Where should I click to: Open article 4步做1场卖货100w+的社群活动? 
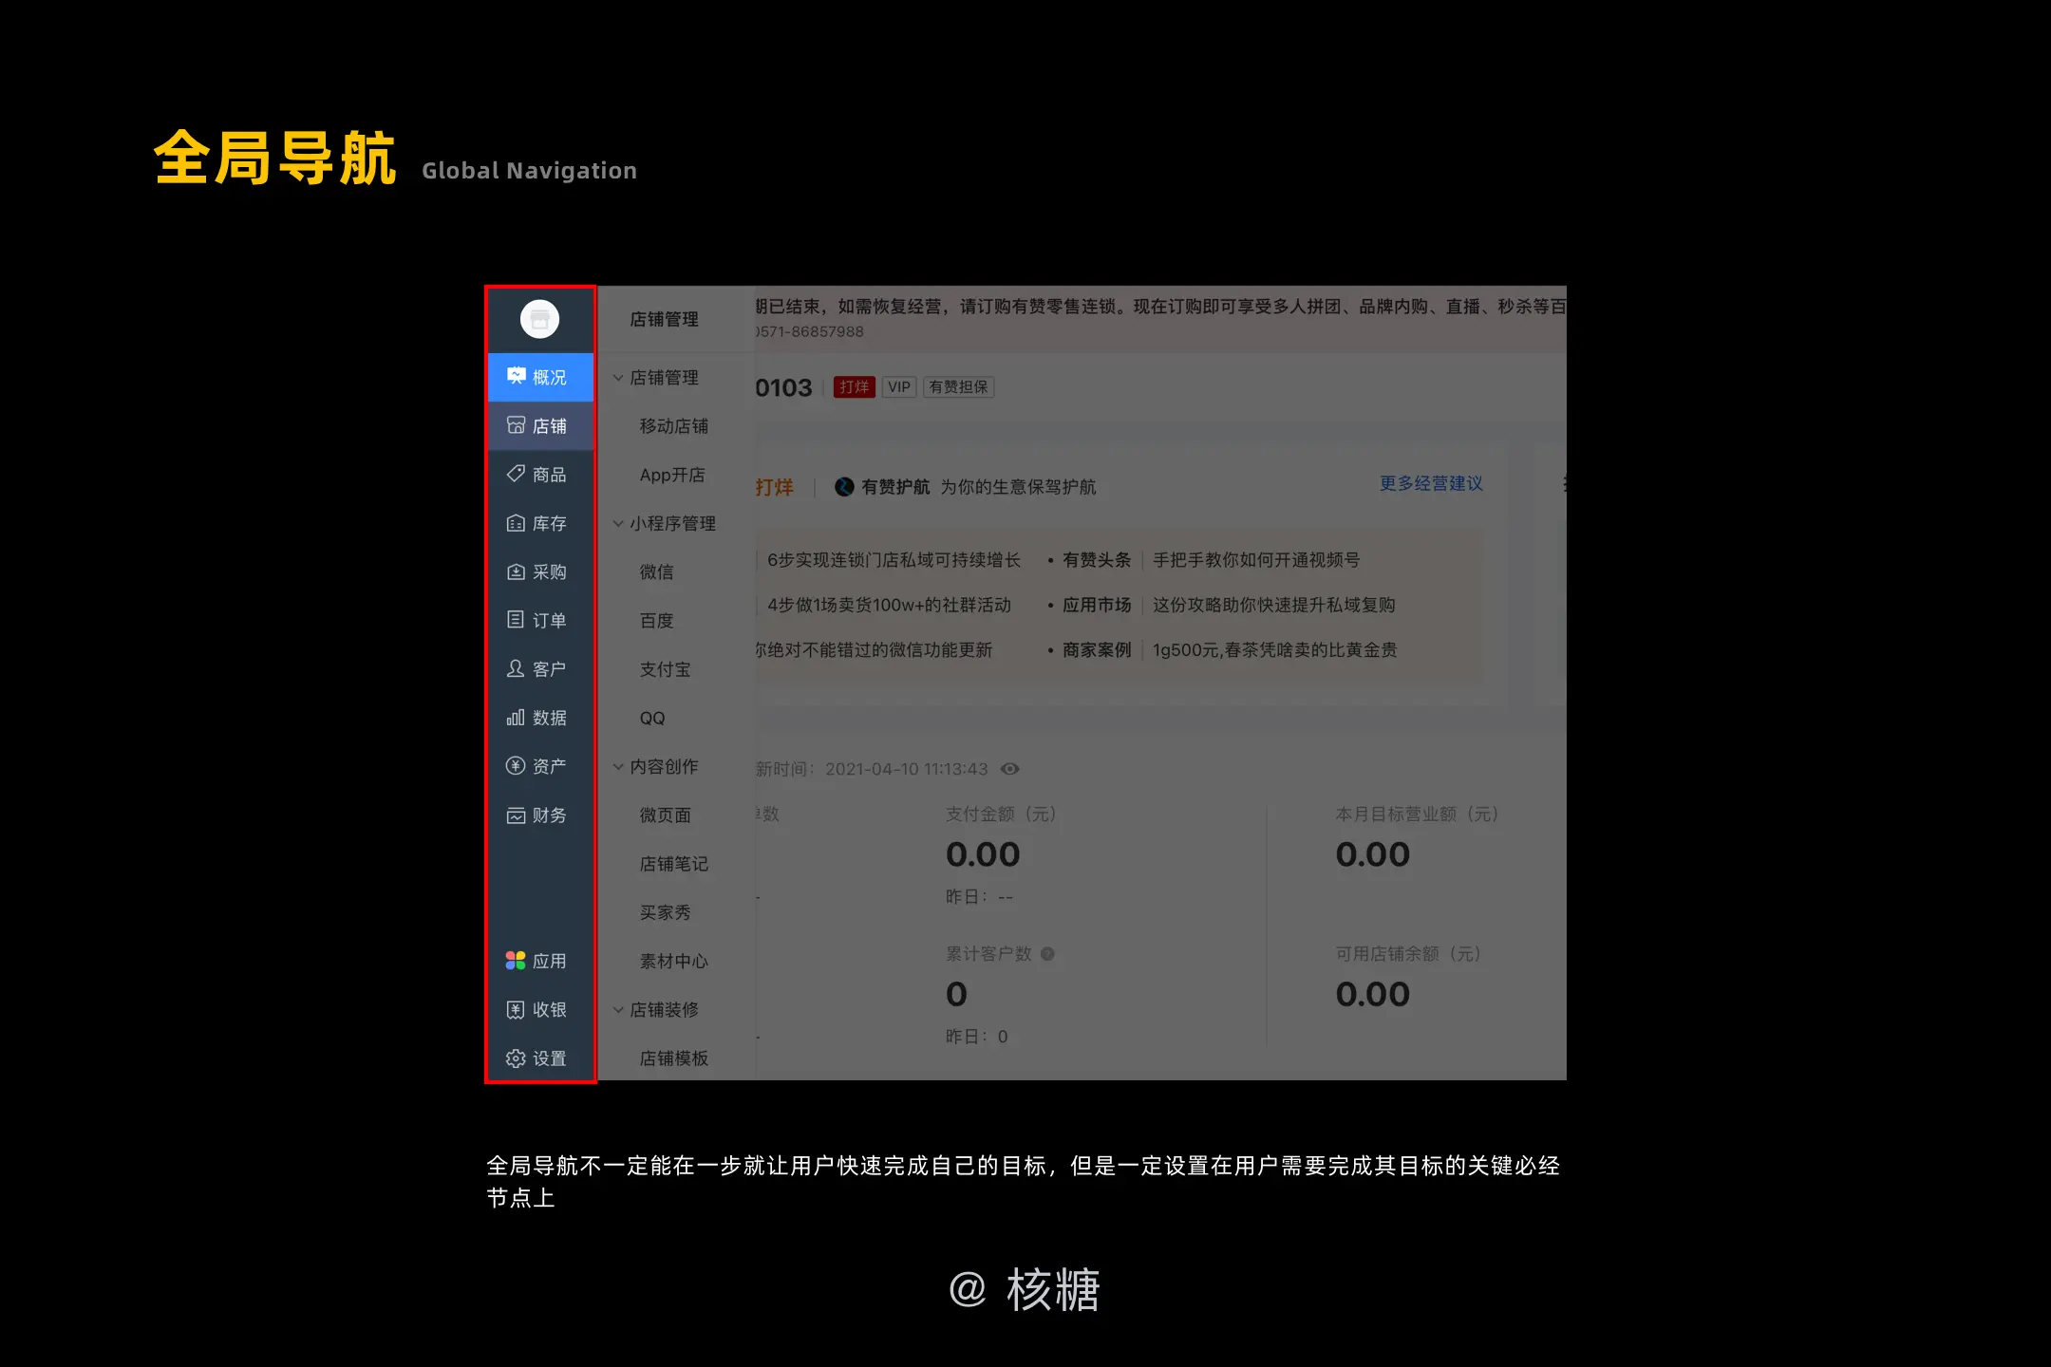(x=889, y=605)
